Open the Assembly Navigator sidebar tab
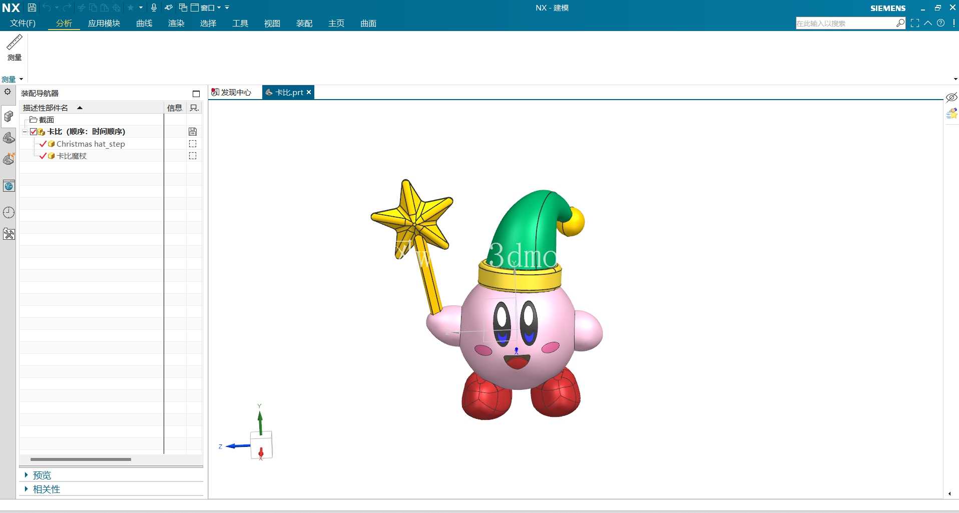The image size is (959, 513). point(9,117)
